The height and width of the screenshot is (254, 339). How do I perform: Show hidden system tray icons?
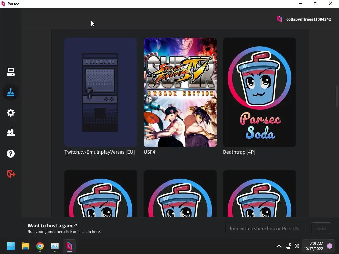click(x=279, y=246)
